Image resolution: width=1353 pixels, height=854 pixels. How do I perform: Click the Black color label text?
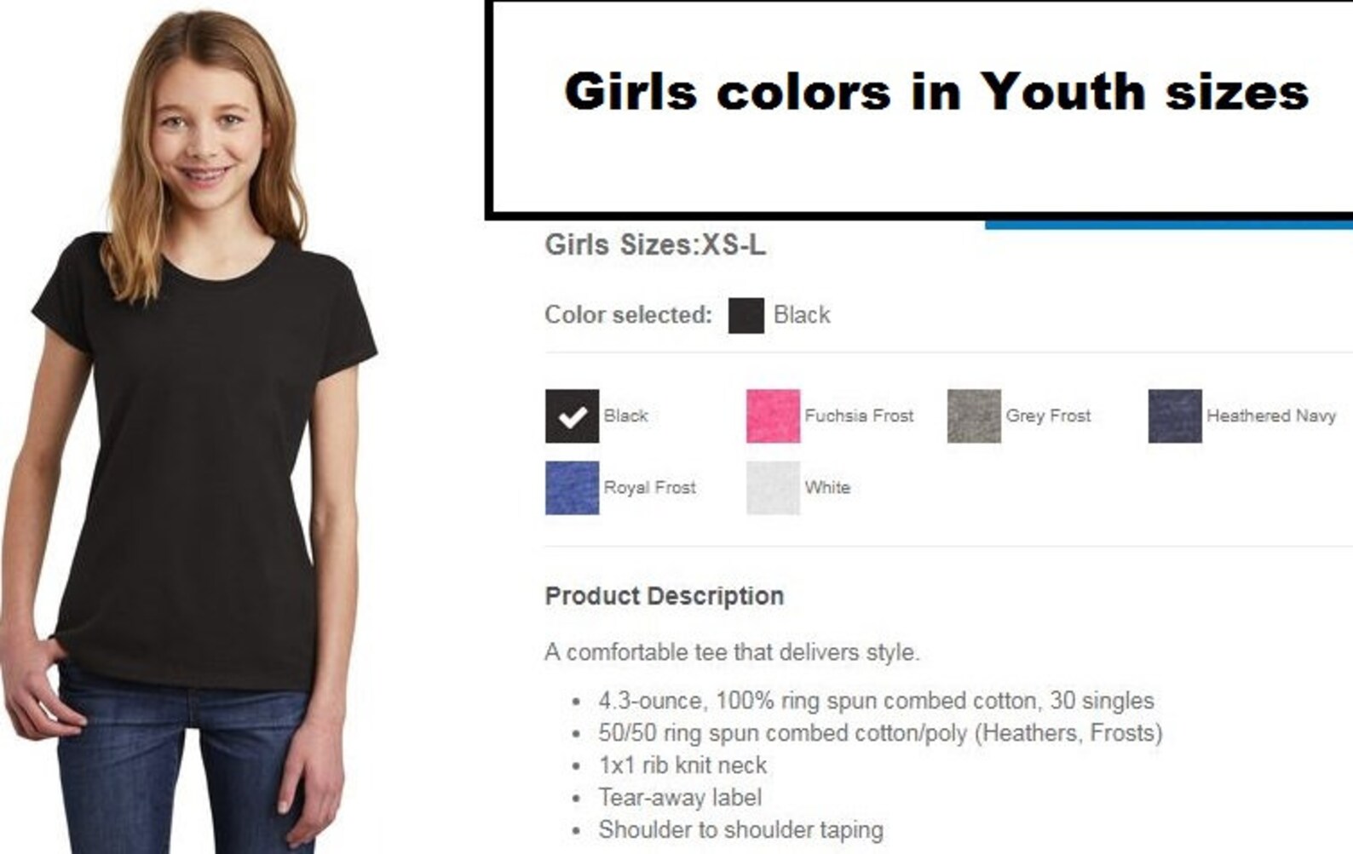point(625,416)
